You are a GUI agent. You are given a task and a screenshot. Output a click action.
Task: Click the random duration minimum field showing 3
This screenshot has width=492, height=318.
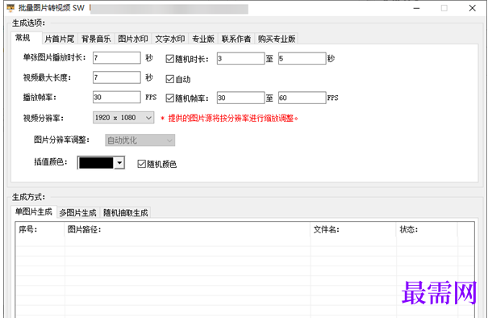coord(240,58)
